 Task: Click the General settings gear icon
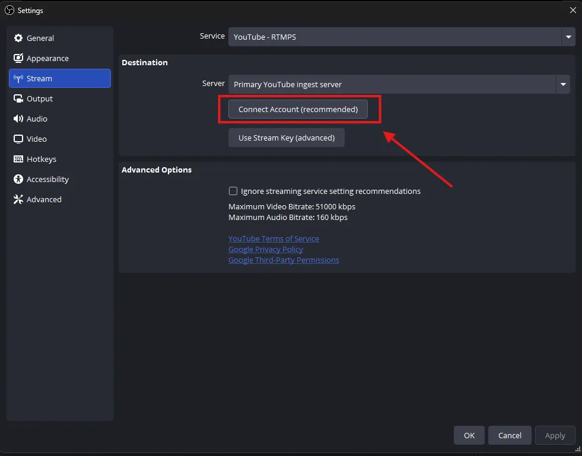click(x=17, y=38)
